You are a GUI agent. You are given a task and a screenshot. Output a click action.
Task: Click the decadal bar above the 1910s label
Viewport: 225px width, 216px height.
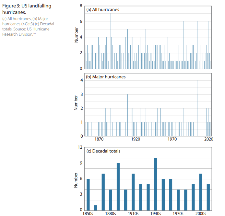pos(133,192)
